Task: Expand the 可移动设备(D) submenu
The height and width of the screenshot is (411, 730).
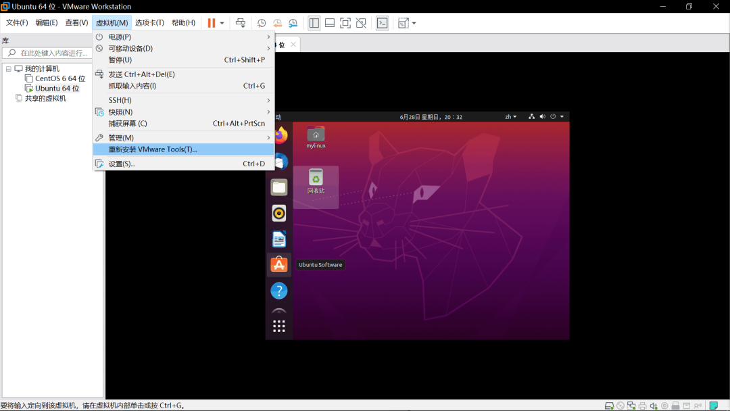Action: point(183,49)
